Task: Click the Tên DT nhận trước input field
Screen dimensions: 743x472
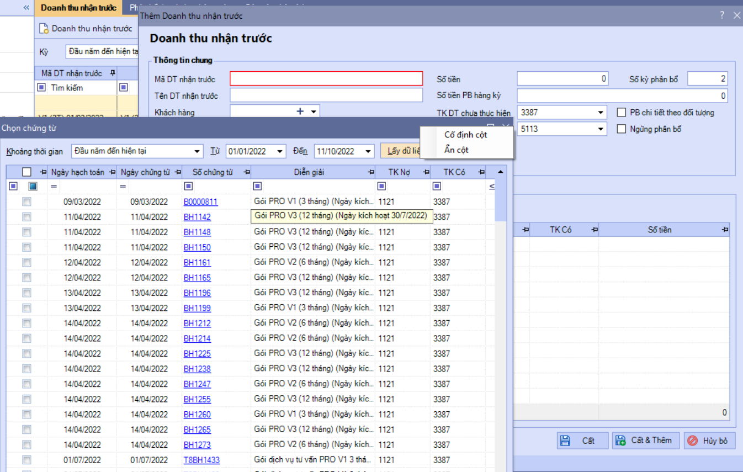Action: coord(326,96)
